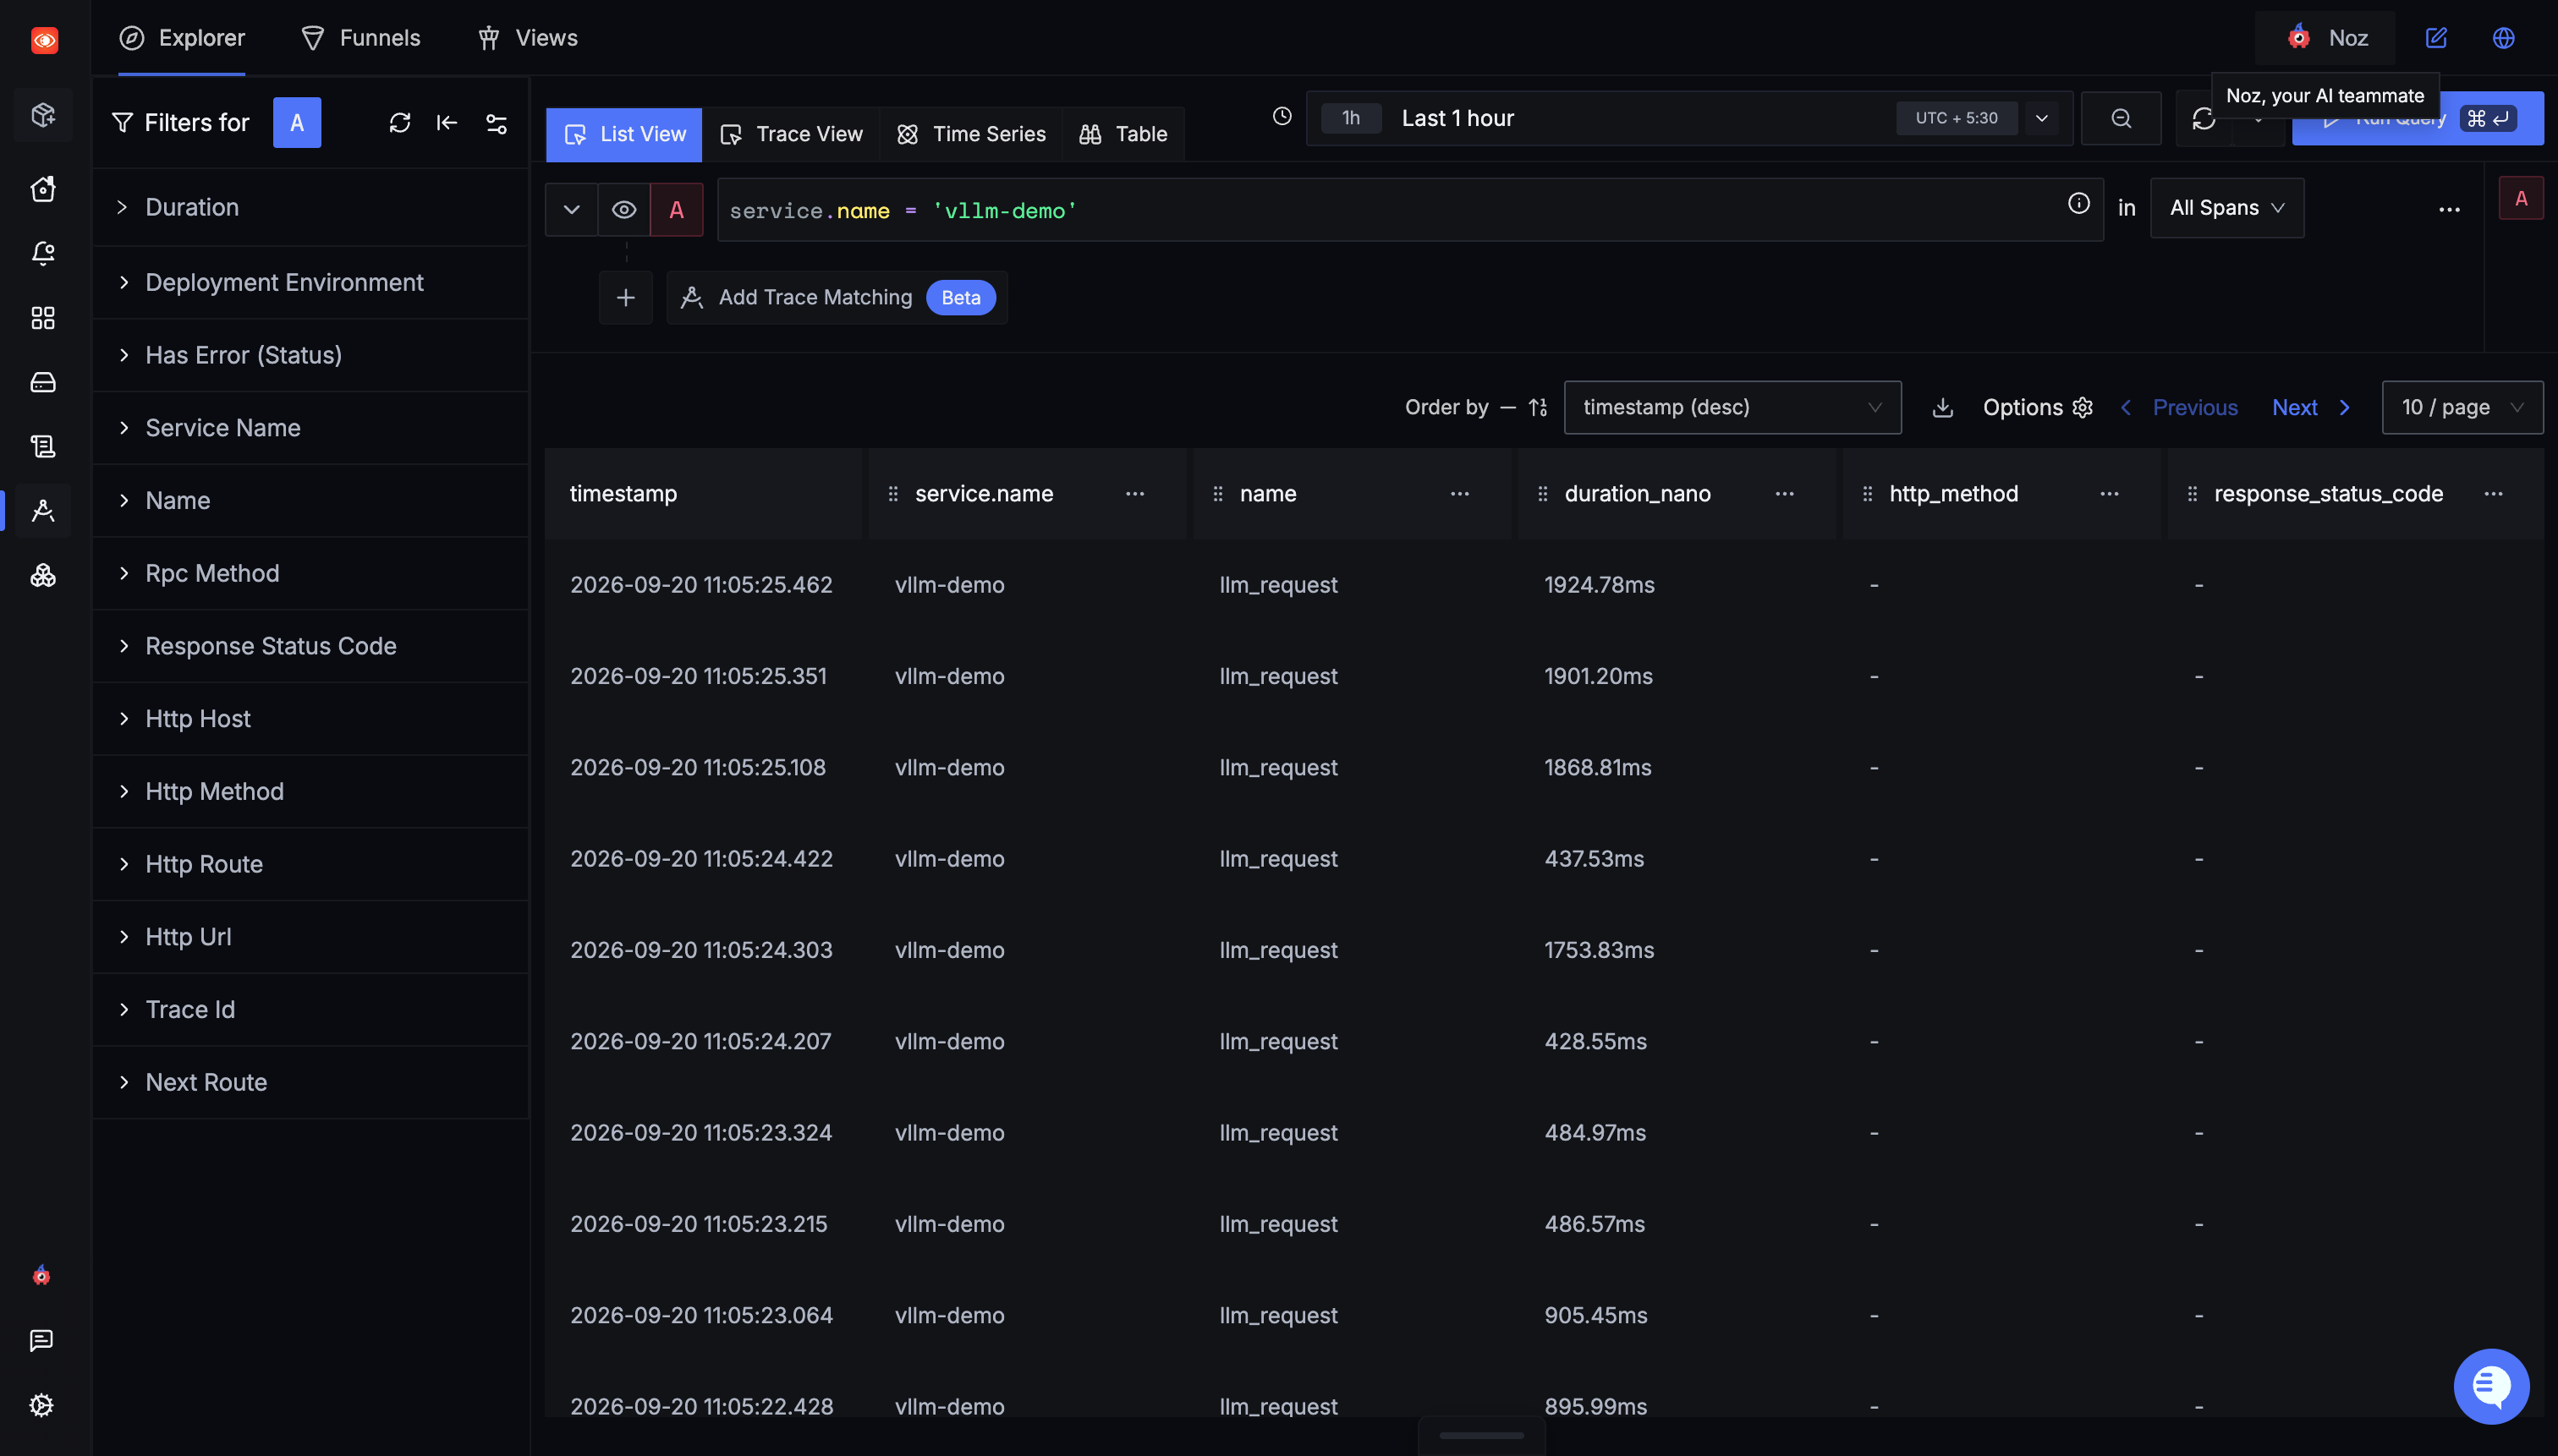Click the globe icon top right
The width and height of the screenshot is (2558, 1456).
2504,38
